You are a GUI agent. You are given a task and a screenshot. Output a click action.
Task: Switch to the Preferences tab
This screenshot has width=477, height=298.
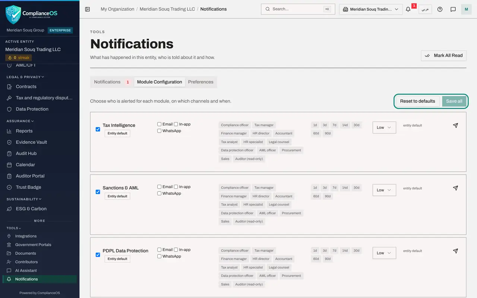[201, 82]
